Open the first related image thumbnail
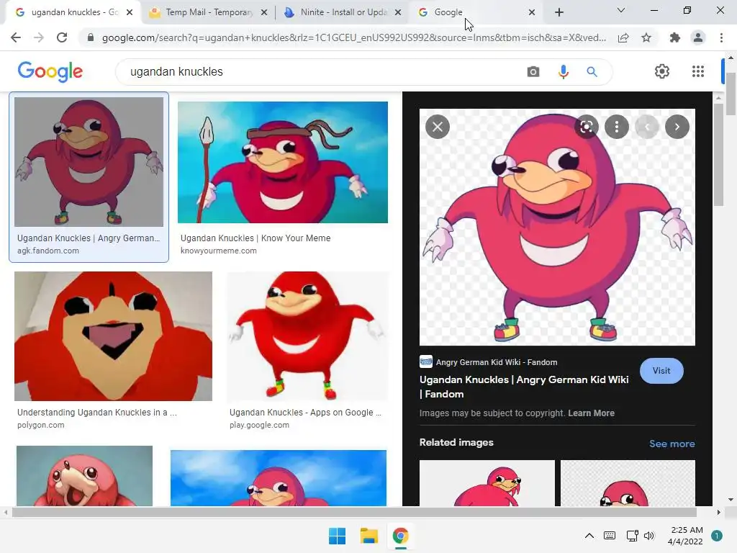The width and height of the screenshot is (737, 553). (x=487, y=483)
